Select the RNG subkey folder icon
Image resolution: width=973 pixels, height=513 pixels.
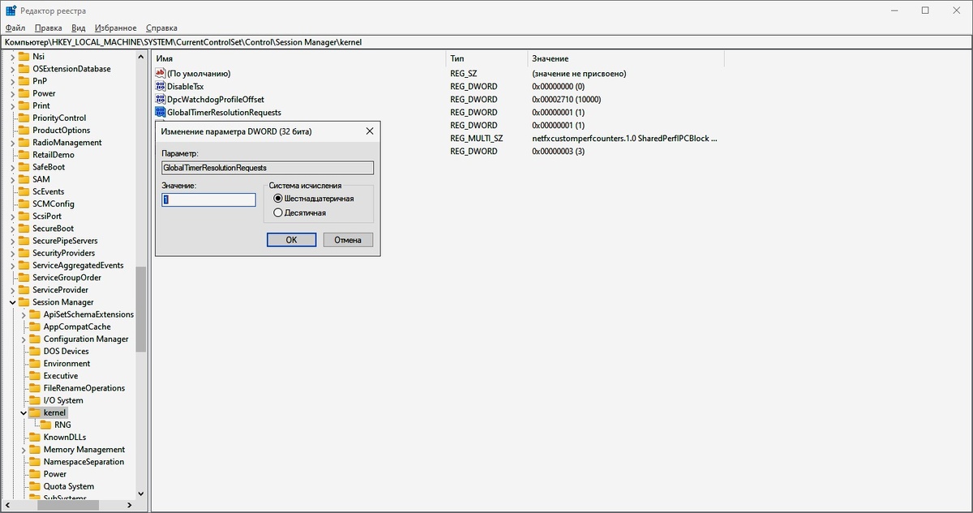46,425
